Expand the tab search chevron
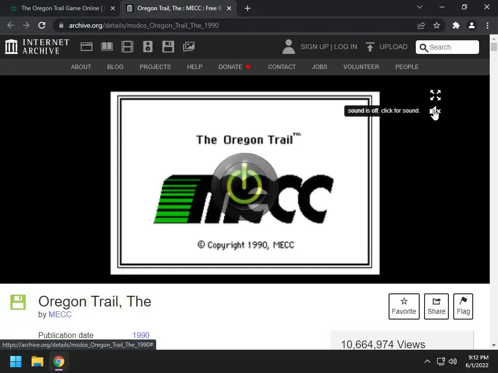This screenshot has width=498, height=373. (420, 7)
